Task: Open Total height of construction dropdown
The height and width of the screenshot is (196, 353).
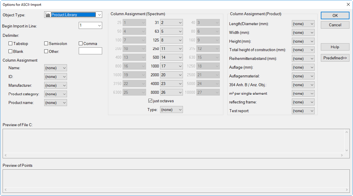Action: (x=303, y=50)
